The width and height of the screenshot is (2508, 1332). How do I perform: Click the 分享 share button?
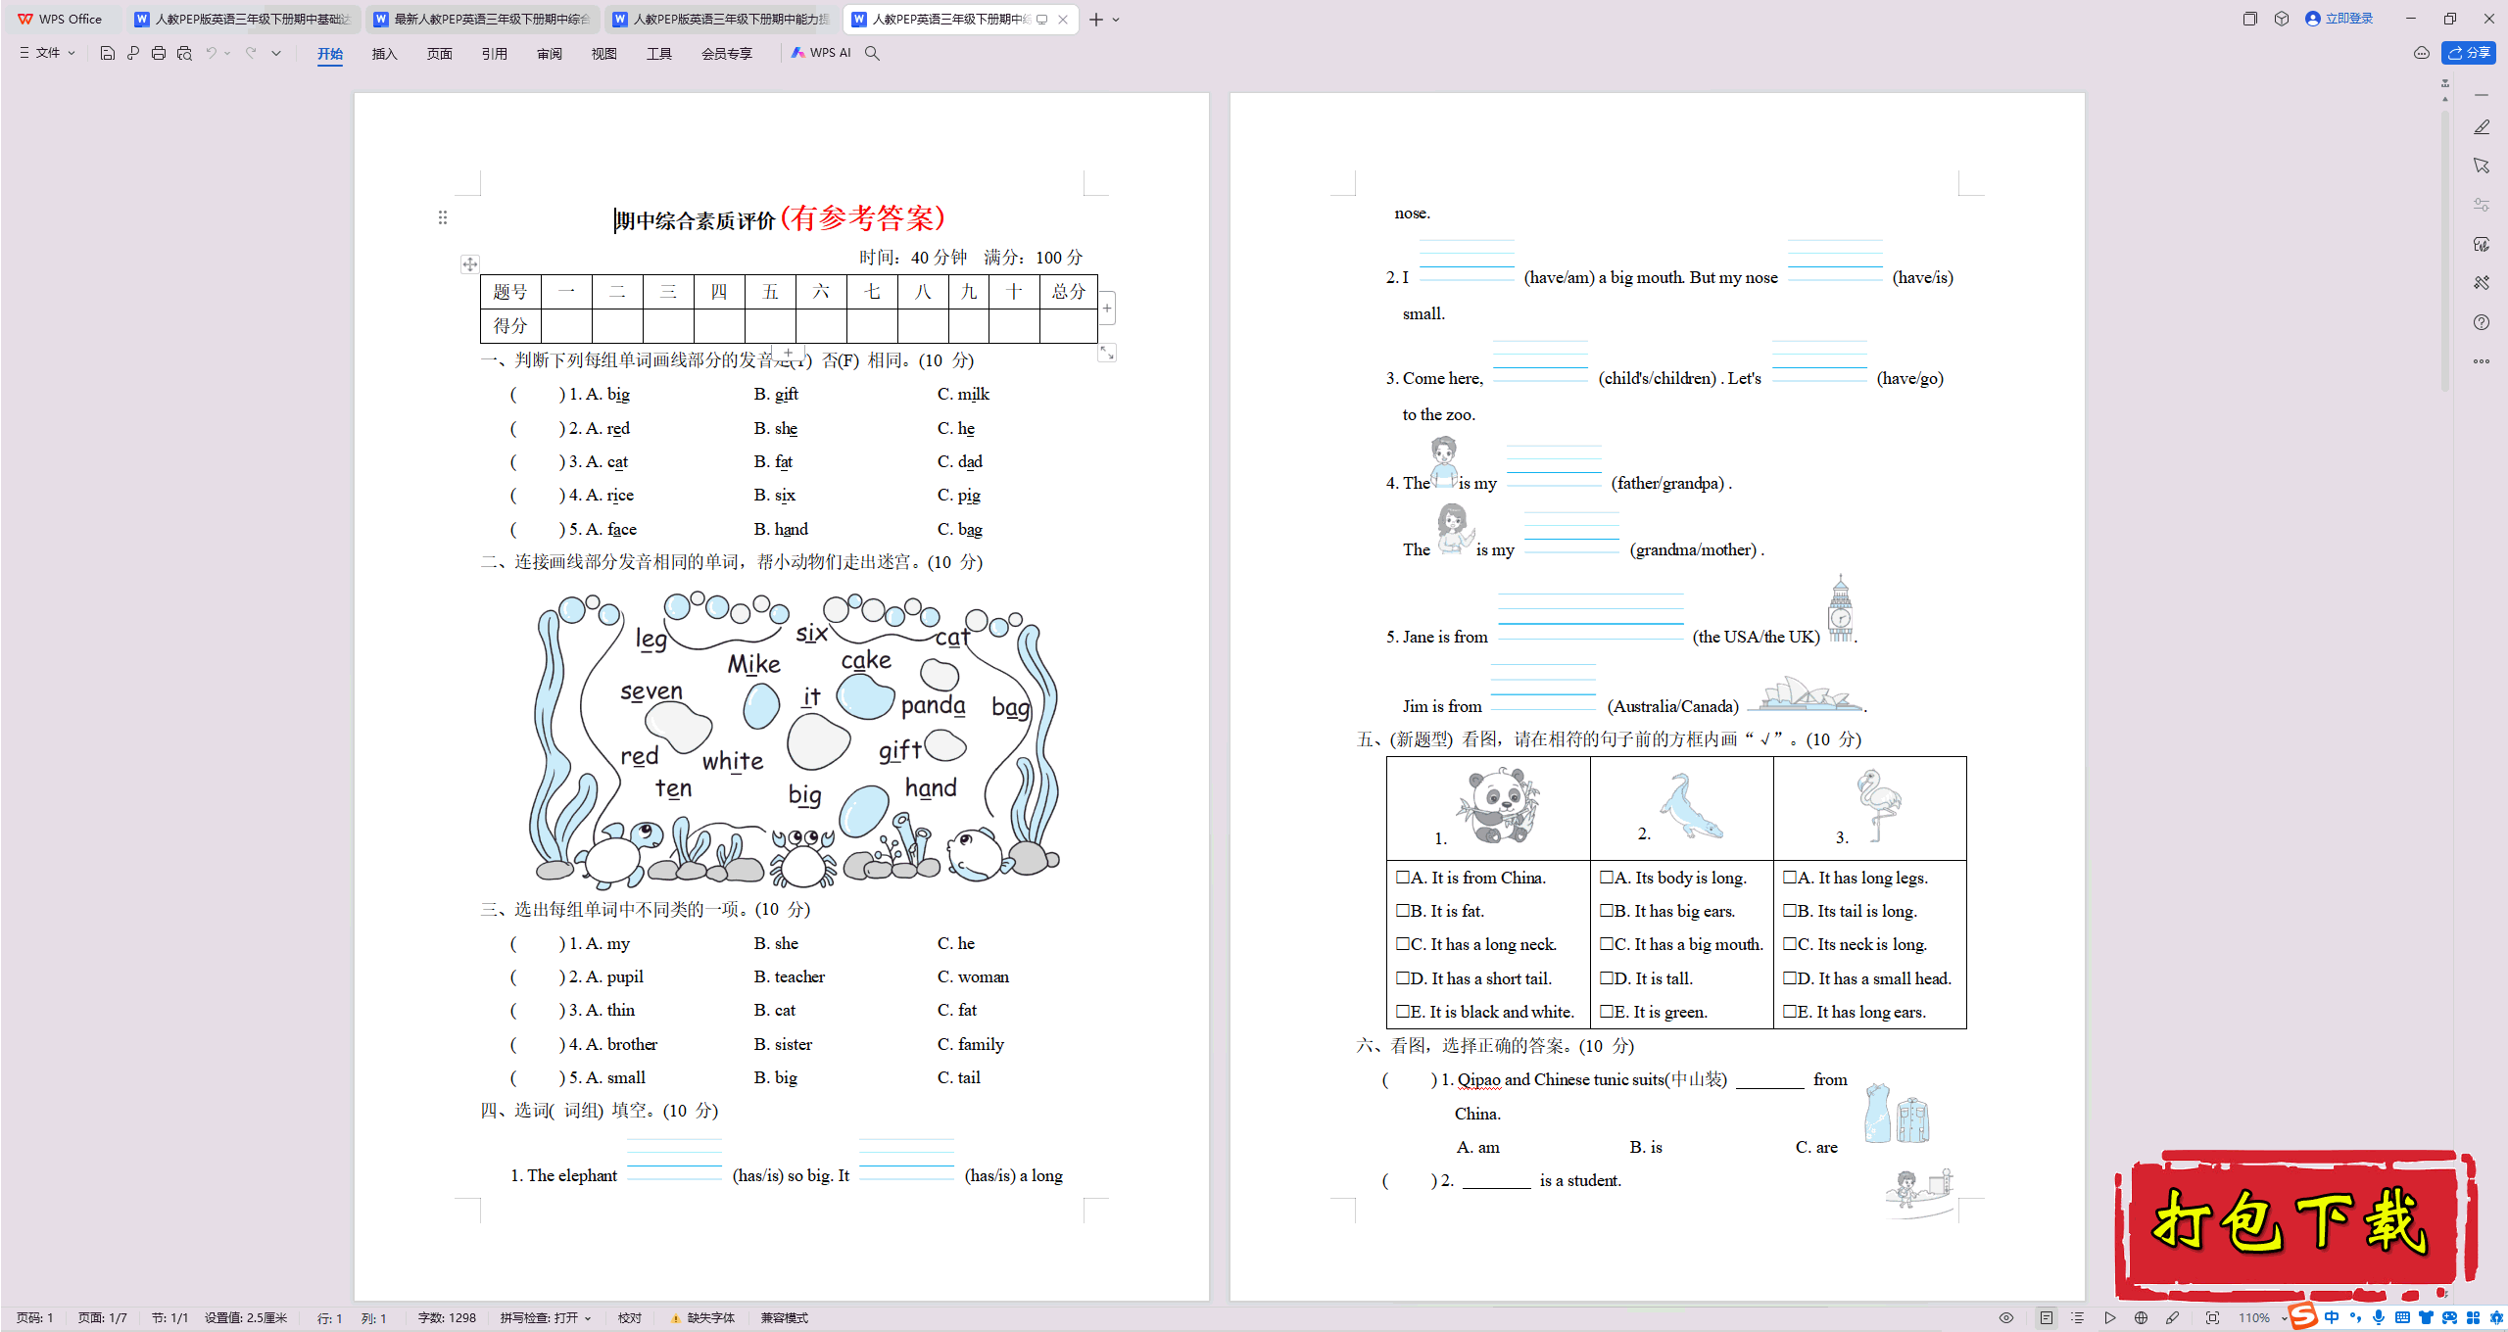click(2469, 53)
